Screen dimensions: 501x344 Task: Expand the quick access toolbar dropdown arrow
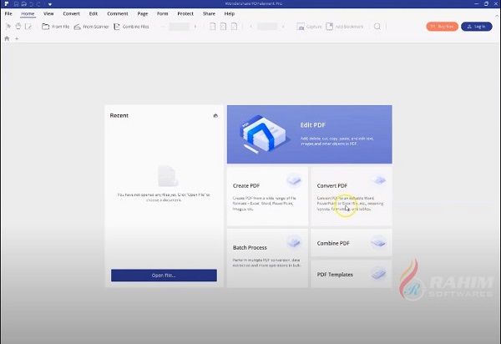pyautogui.click(x=50, y=4)
